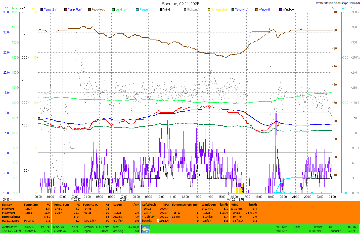Select the Windchill legend entry
This screenshot has height=234, width=360.
click(264, 10)
